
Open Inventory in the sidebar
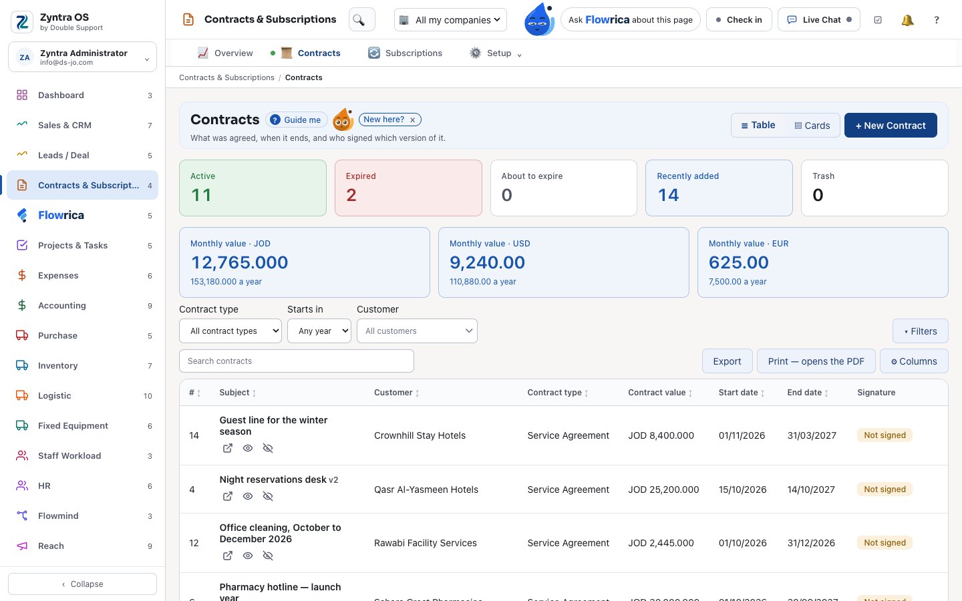click(83, 365)
